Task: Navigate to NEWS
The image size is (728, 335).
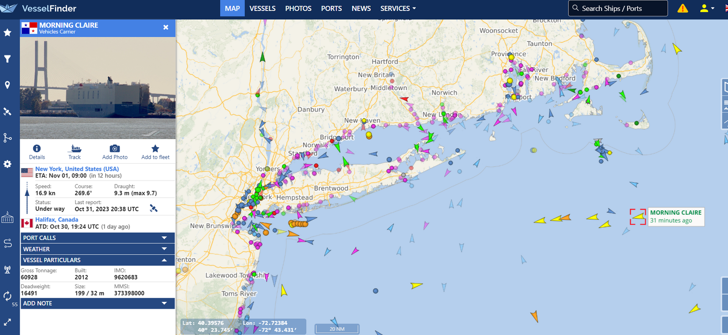Action: pos(361,8)
